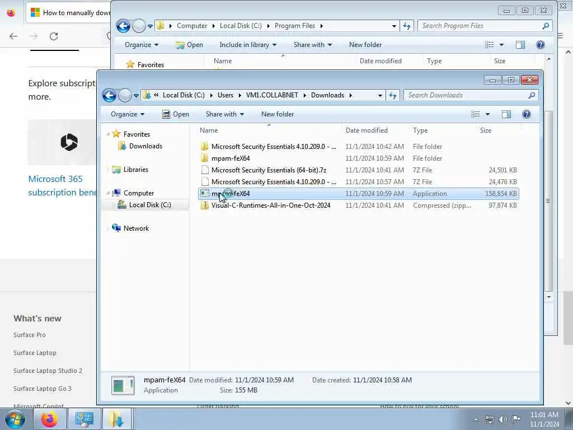Open Windows Start menu

tap(15, 419)
